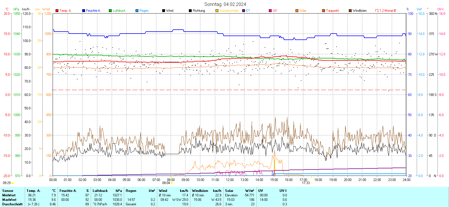Click the brown Windböen legend square
Viewport: 449px width, 207px height.
pyautogui.click(x=350, y=11)
